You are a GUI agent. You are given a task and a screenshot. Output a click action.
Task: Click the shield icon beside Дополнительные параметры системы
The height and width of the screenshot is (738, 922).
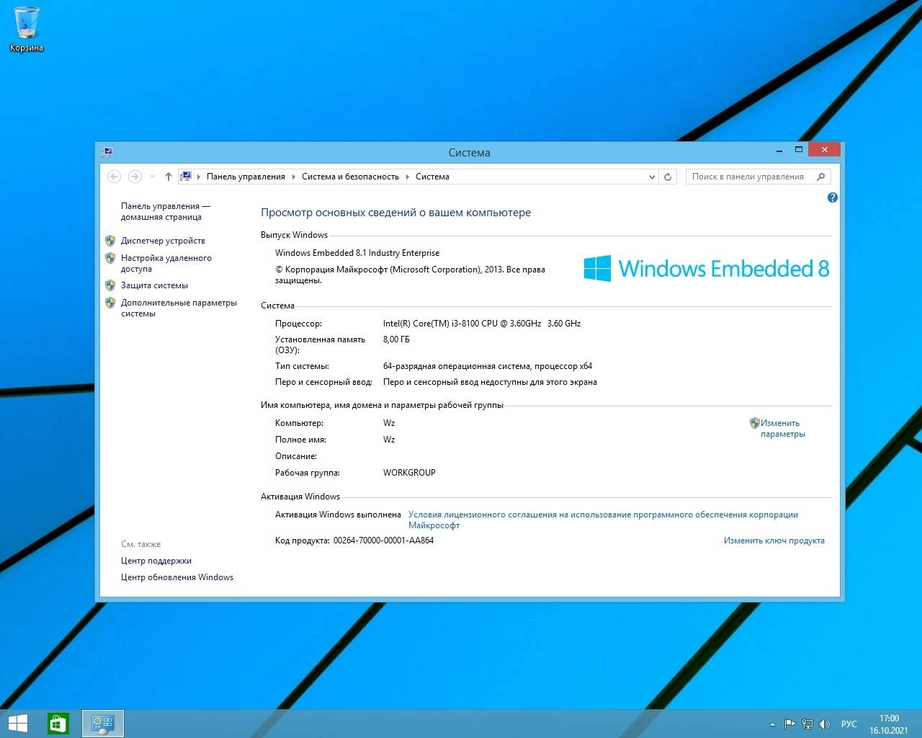[x=110, y=303]
